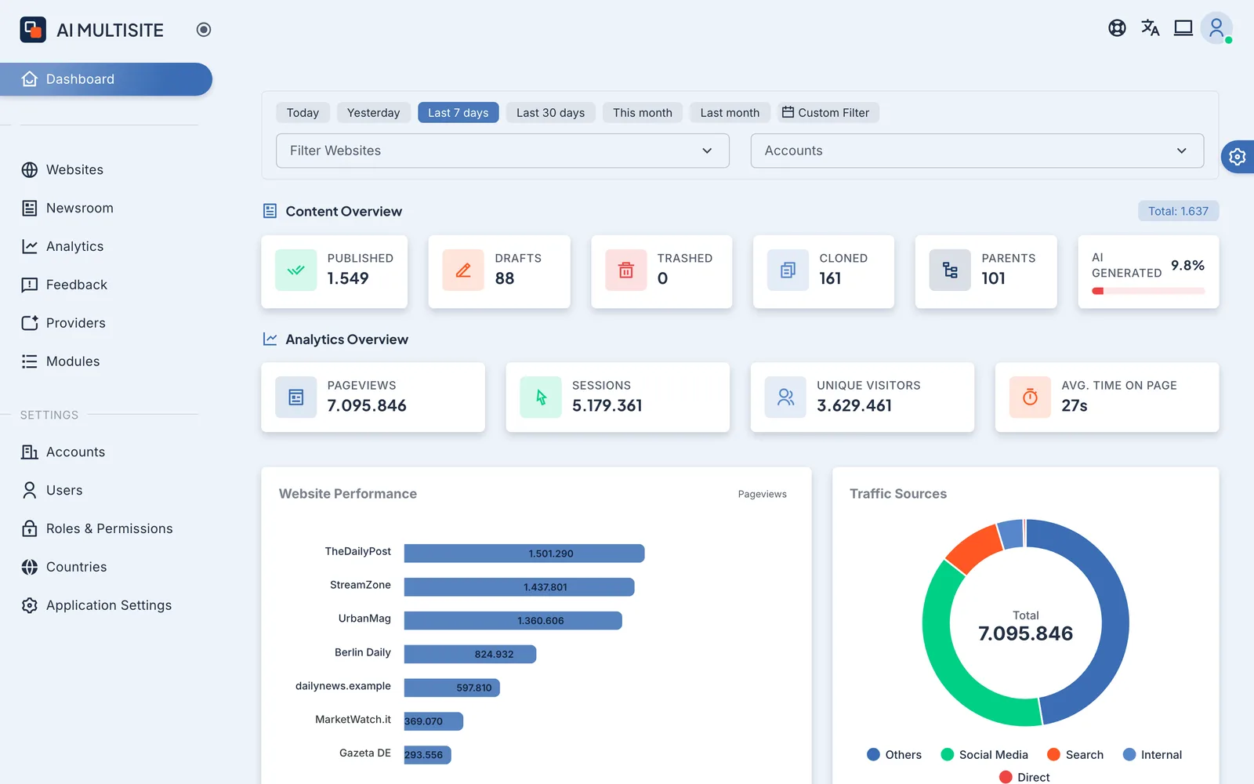This screenshot has width=1254, height=784.
Task: Click the Published double-check icon
Action: [296, 270]
